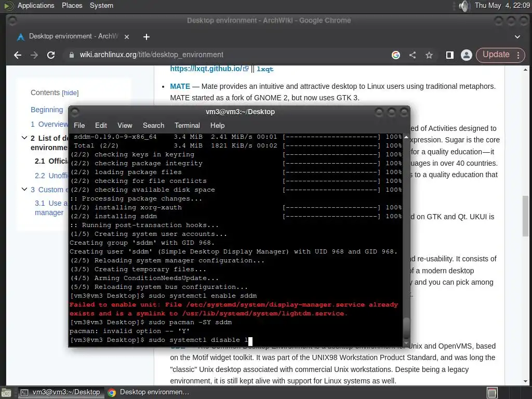
Task: Click the terminal window menu icon
Action: pos(75,112)
